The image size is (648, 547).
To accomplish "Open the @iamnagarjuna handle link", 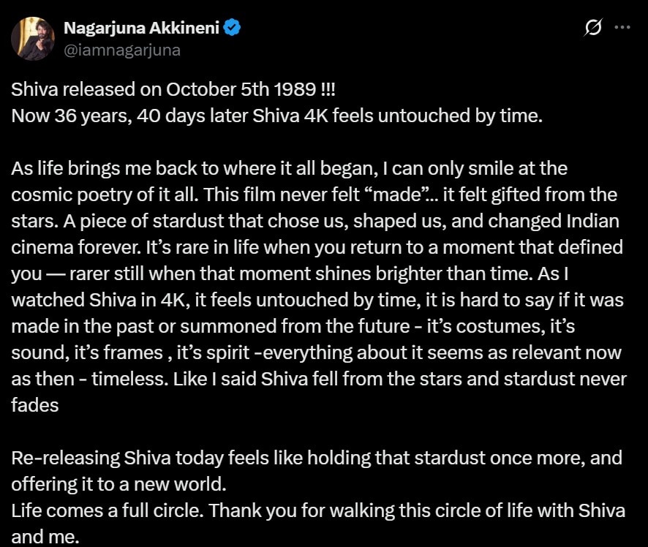I will 122,50.
